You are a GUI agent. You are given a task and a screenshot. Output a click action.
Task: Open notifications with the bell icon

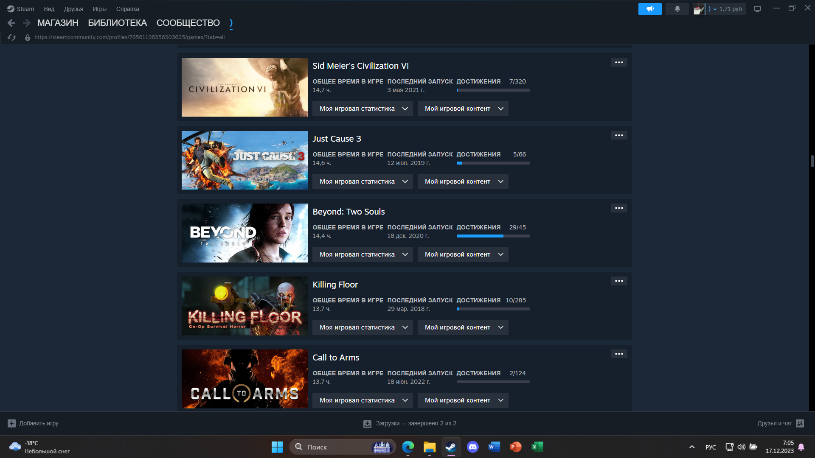677,8
